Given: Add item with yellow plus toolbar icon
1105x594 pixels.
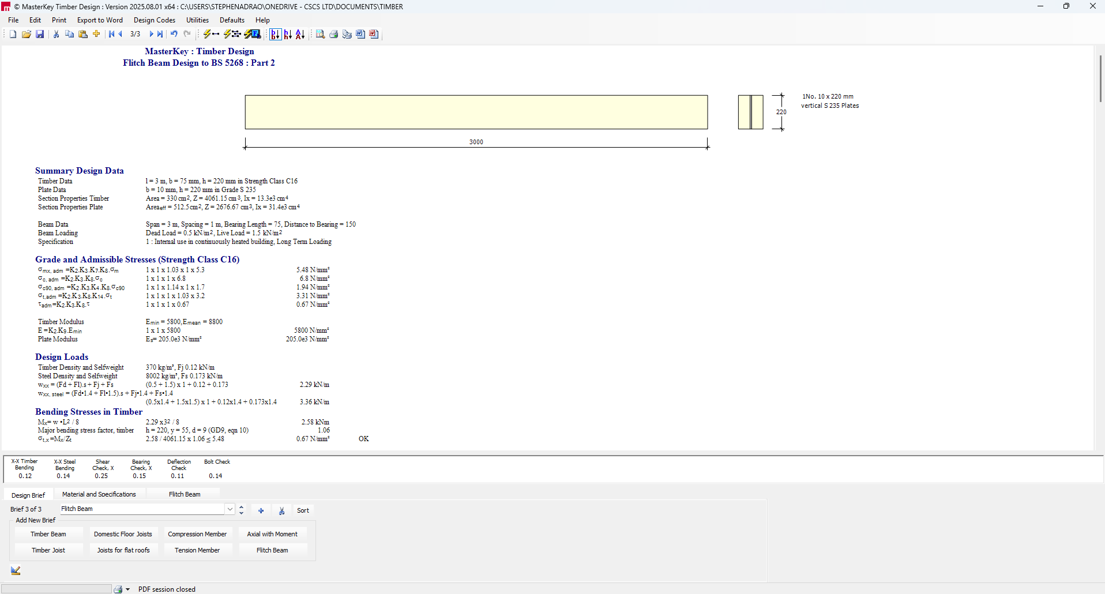Looking at the screenshot, I should (96, 35).
